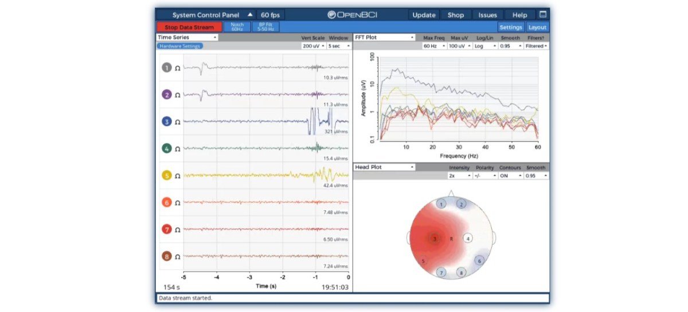Toggle channel 3 blue circle button
The image size is (688, 312).
point(166,122)
